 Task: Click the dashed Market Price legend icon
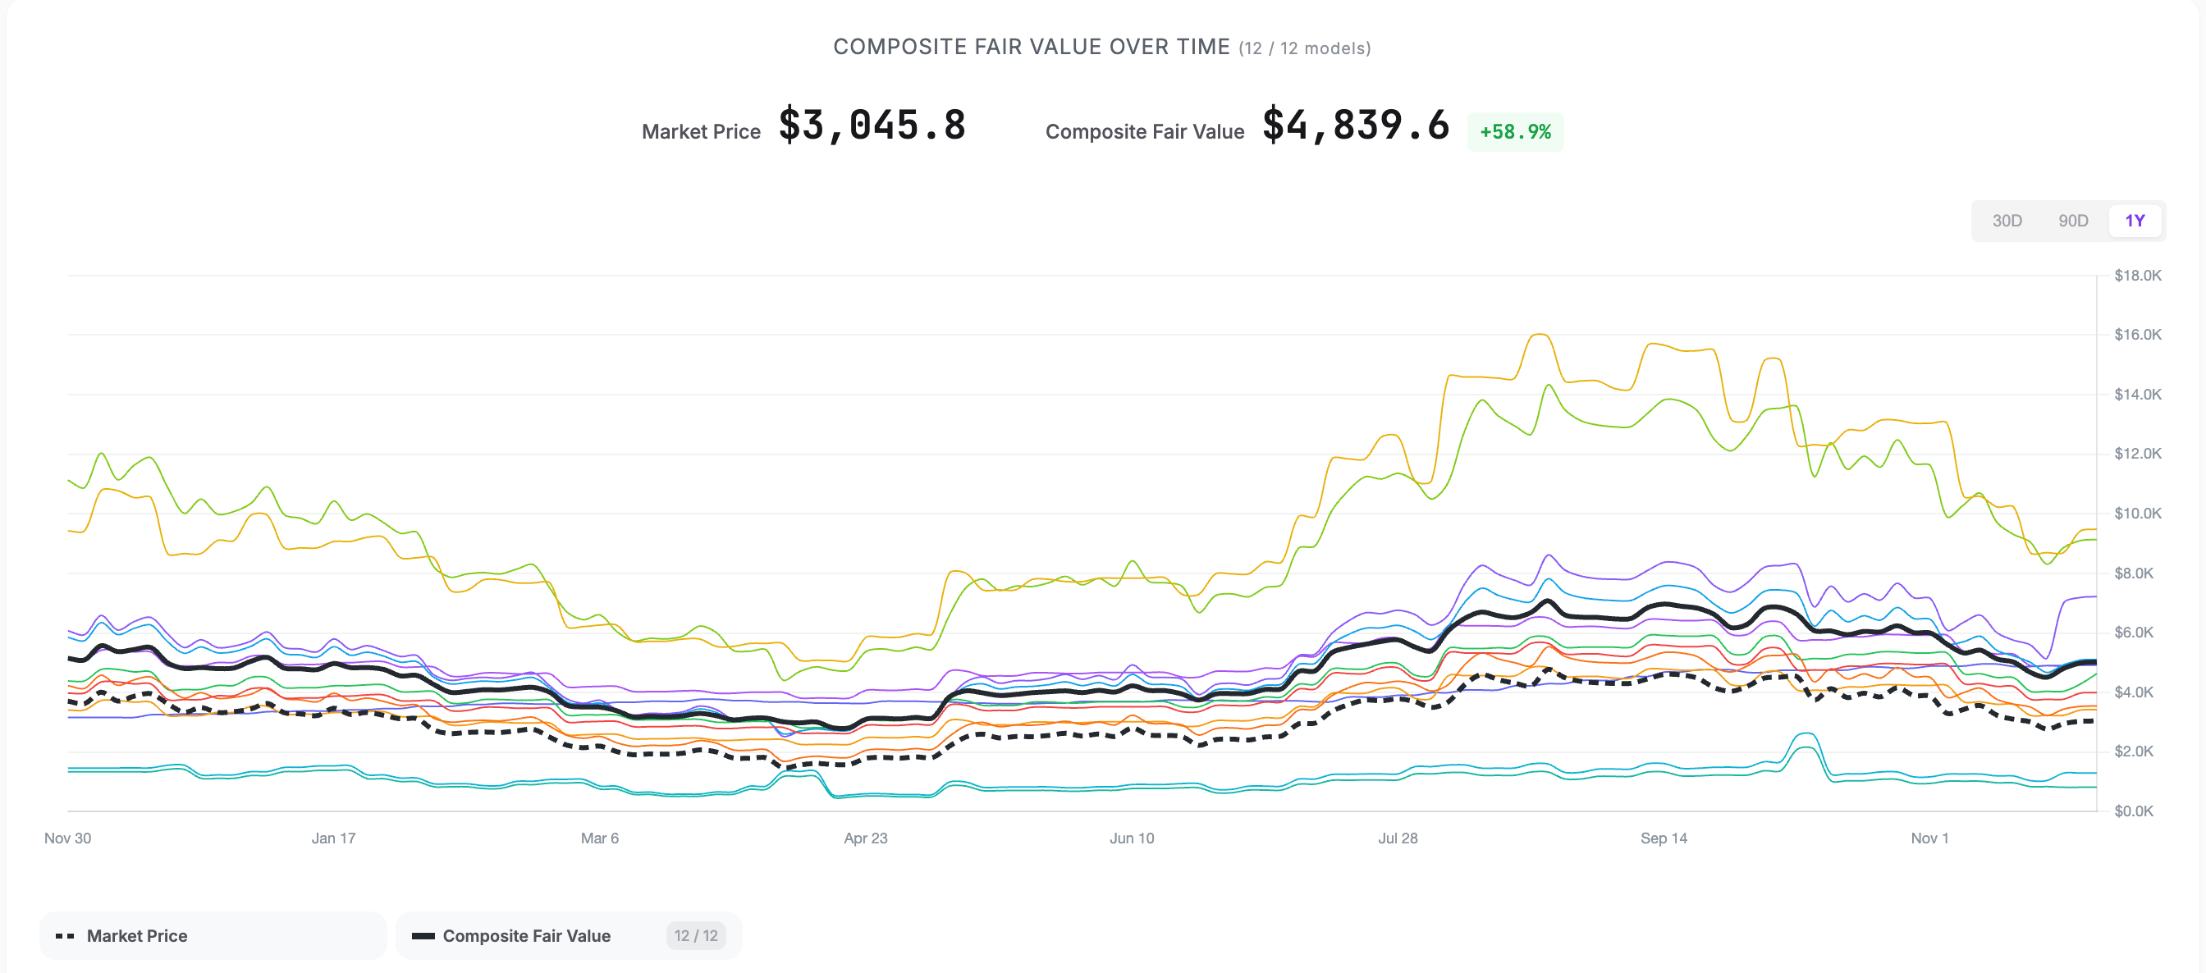click(x=63, y=935)
